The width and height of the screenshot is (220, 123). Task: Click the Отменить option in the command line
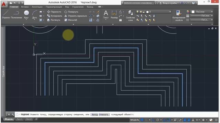(x=103, y=115)
